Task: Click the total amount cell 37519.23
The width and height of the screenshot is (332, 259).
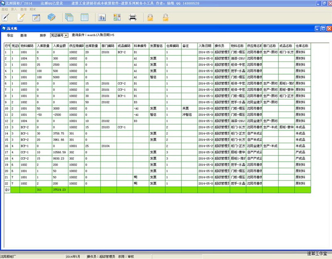Action: [x=60, y=190]
